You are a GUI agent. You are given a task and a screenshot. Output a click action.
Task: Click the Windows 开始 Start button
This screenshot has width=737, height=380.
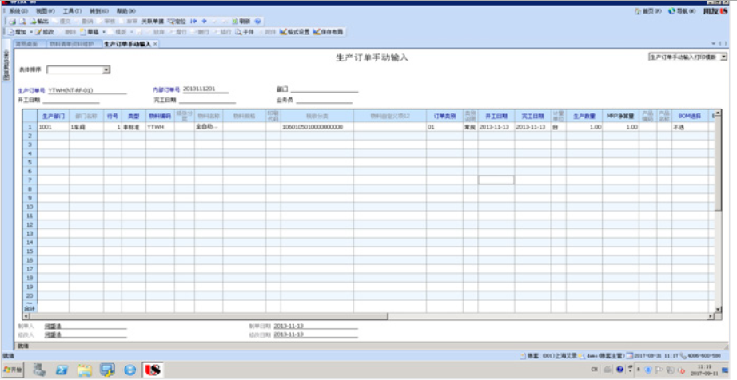point(14,370)
